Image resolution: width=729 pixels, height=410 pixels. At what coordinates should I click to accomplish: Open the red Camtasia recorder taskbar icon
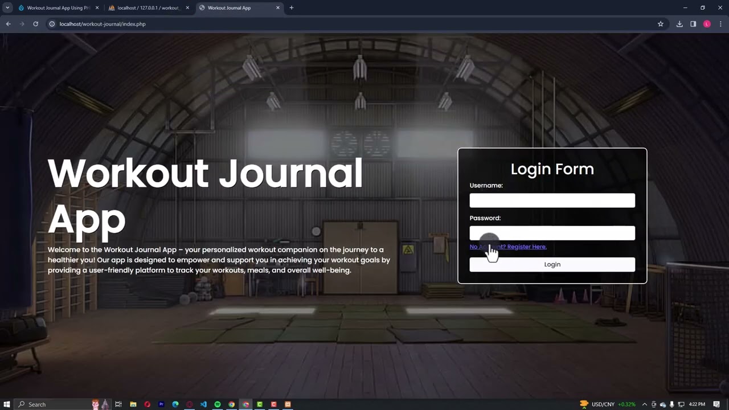[x=274, y=404]
